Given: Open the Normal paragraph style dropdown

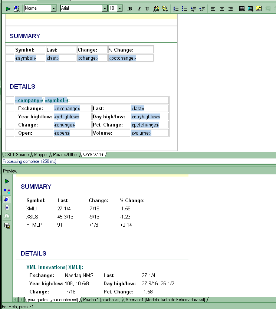Looking at the screenshot, I should [53, 9].
